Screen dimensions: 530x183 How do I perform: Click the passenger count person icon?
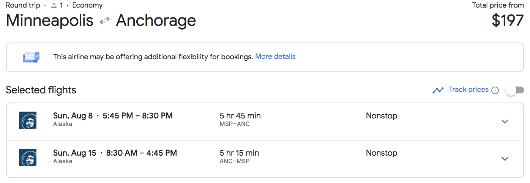[54, 5]
